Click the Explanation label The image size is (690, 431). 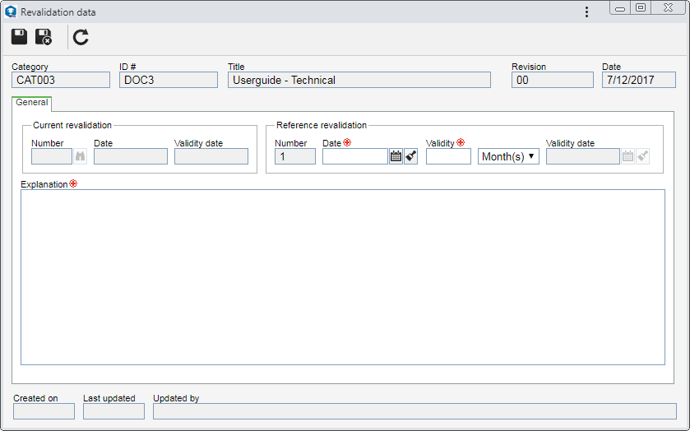click(44, 184)
